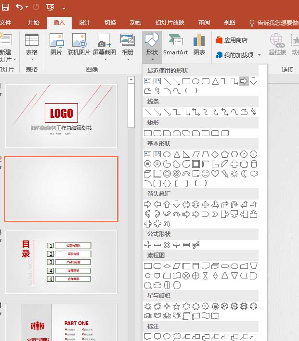Pick the flowchart diamond decision shape

(167, 266)
